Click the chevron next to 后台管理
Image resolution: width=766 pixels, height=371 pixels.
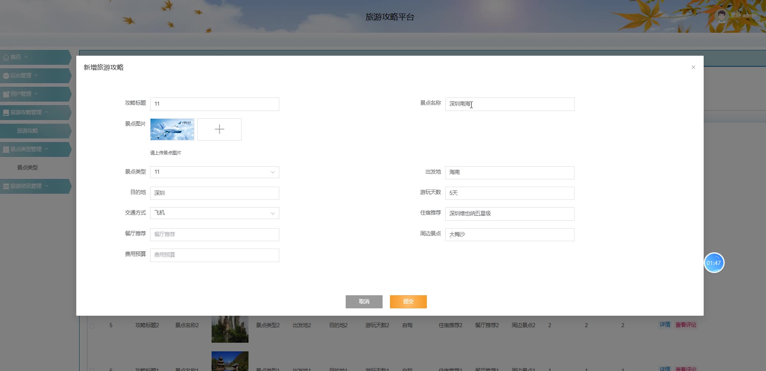pos(36,75)
